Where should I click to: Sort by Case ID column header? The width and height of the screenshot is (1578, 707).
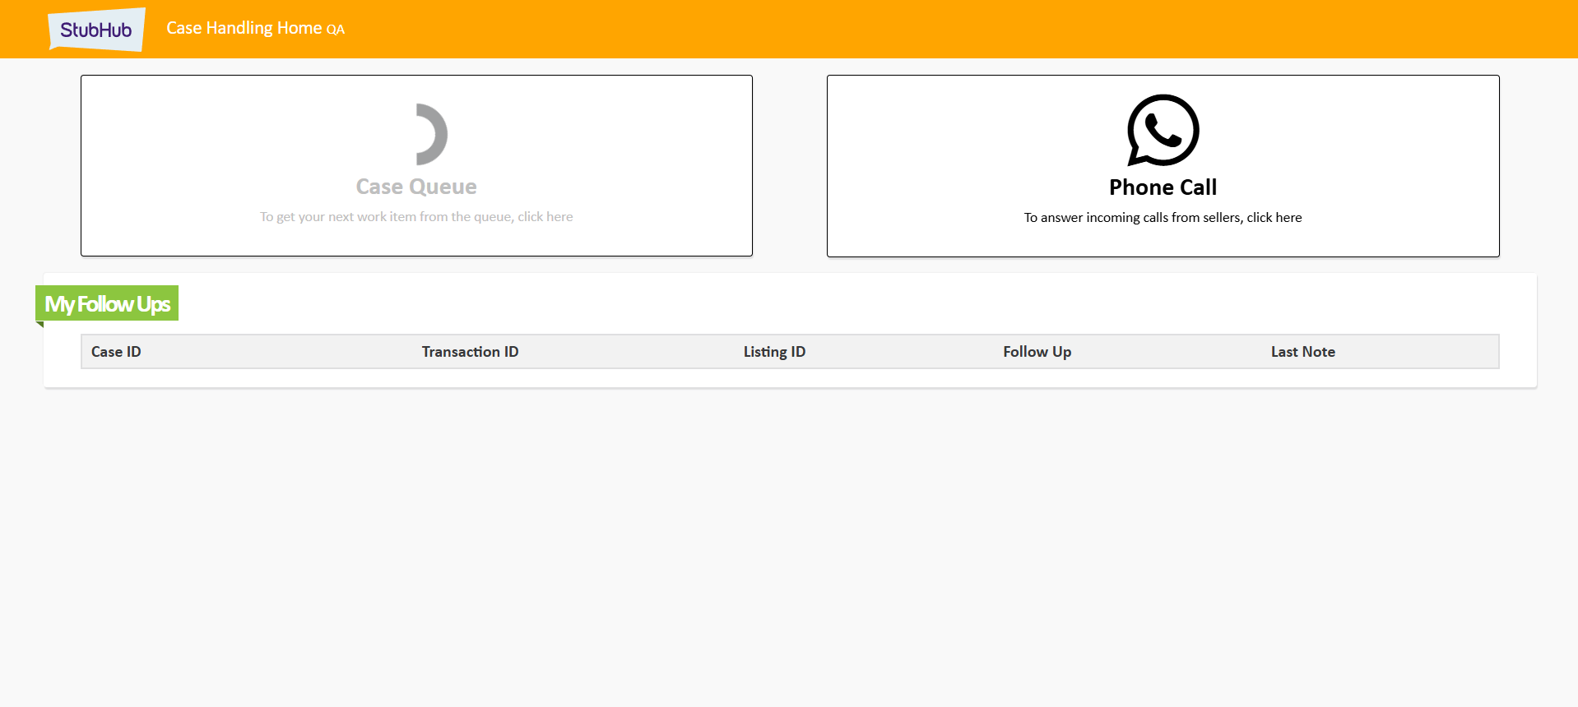(116, 352)
